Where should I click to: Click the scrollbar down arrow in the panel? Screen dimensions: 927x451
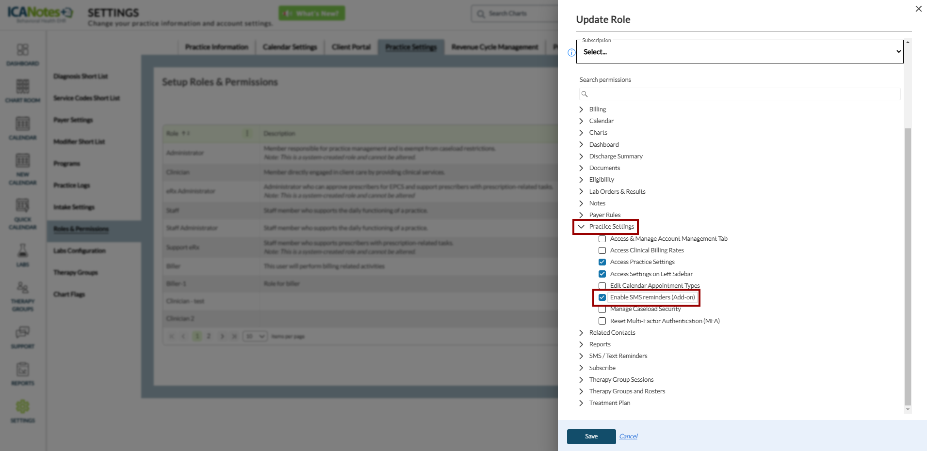(x=908, y=410)
